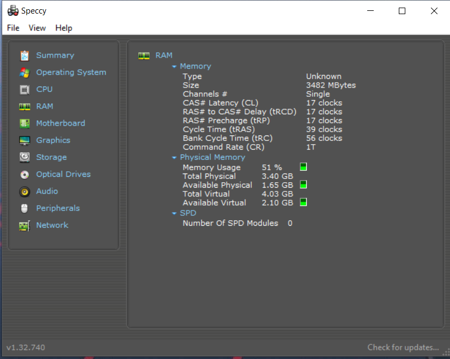Show the CPU section
This screenshot has width=450, height=359.
[x=44, y=89]
